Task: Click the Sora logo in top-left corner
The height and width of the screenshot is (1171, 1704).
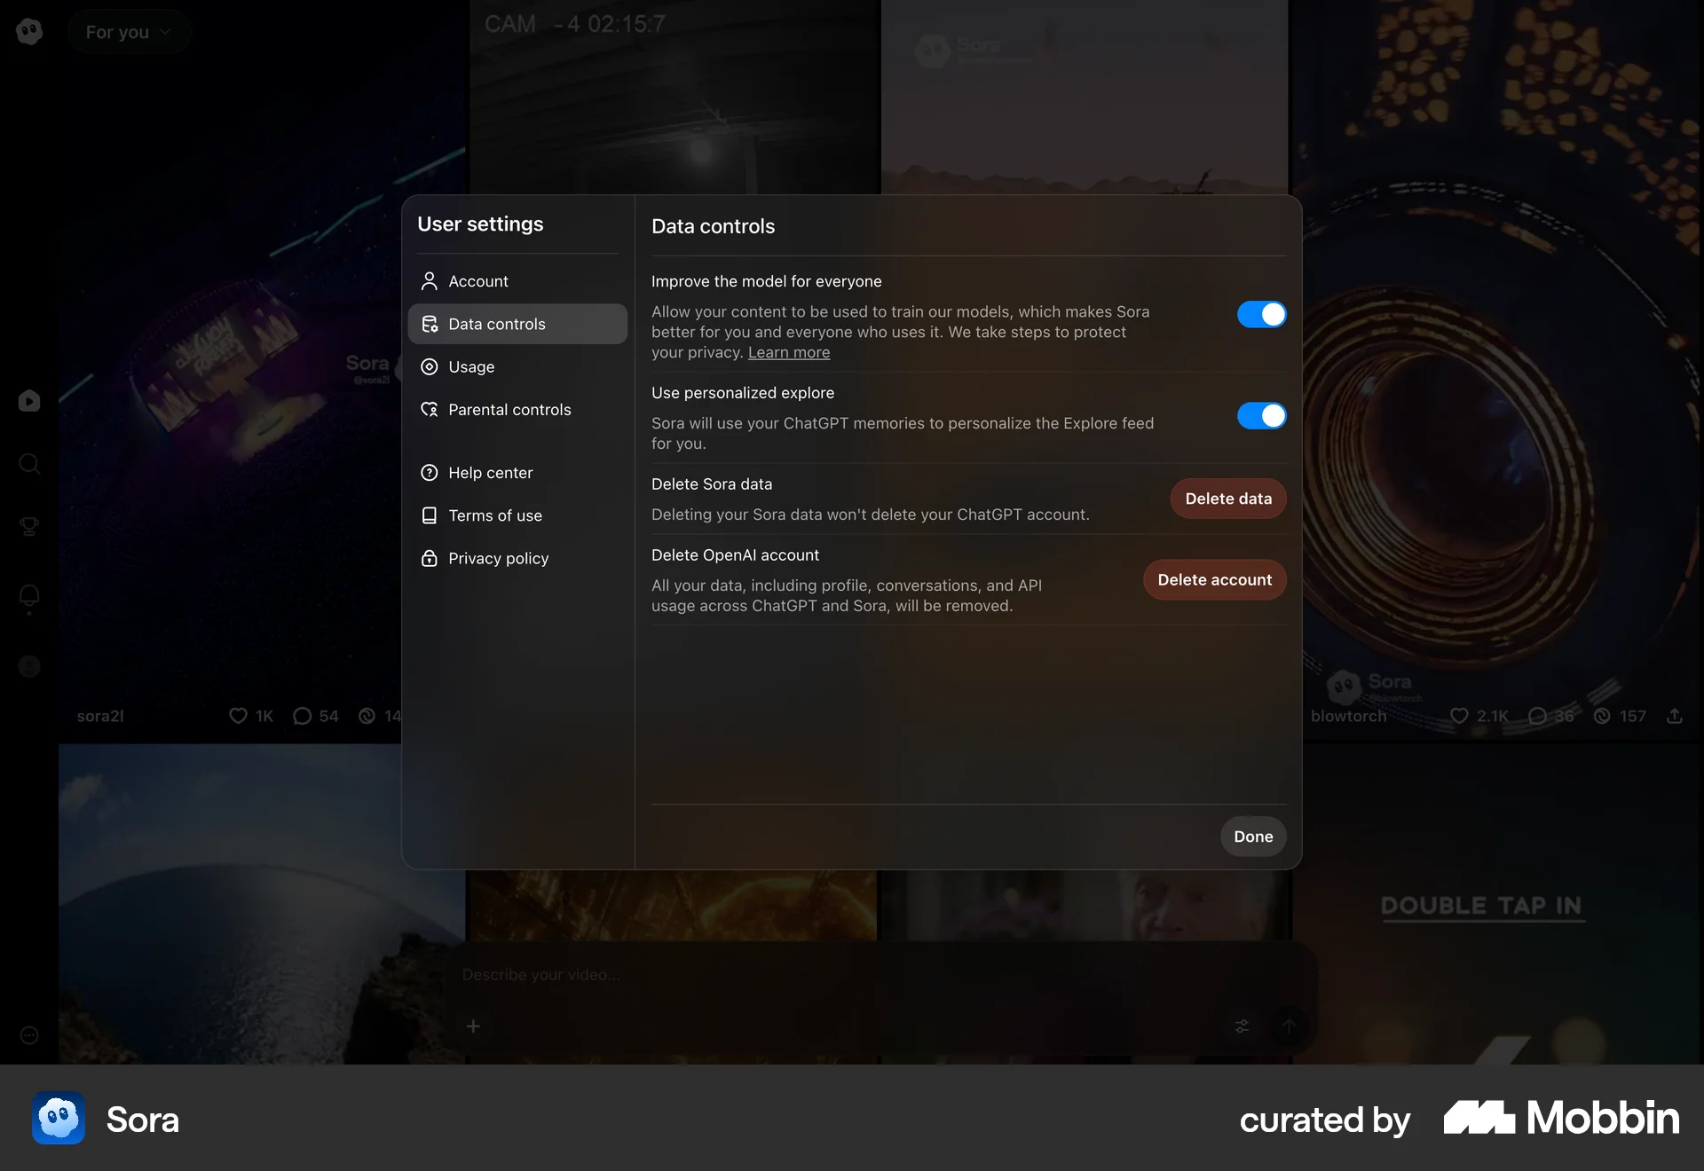Action: point(29,31)
